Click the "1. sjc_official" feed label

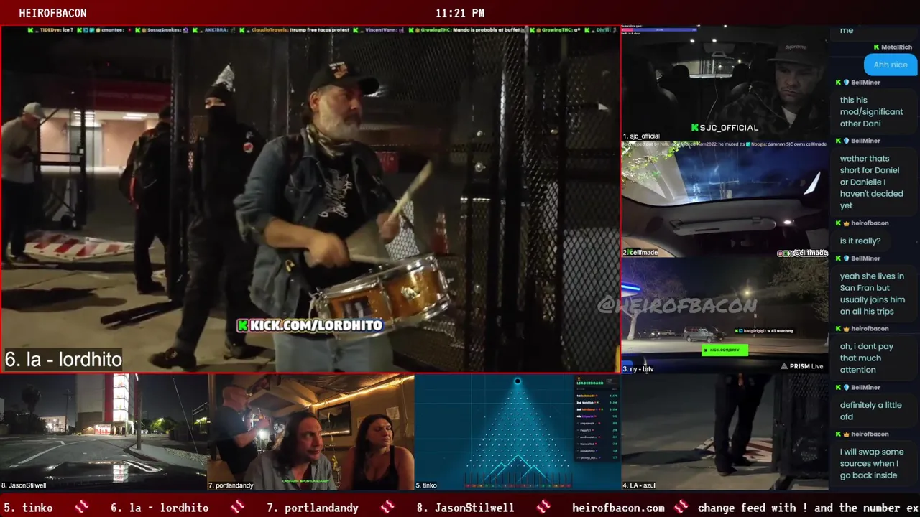click(641, 136)
